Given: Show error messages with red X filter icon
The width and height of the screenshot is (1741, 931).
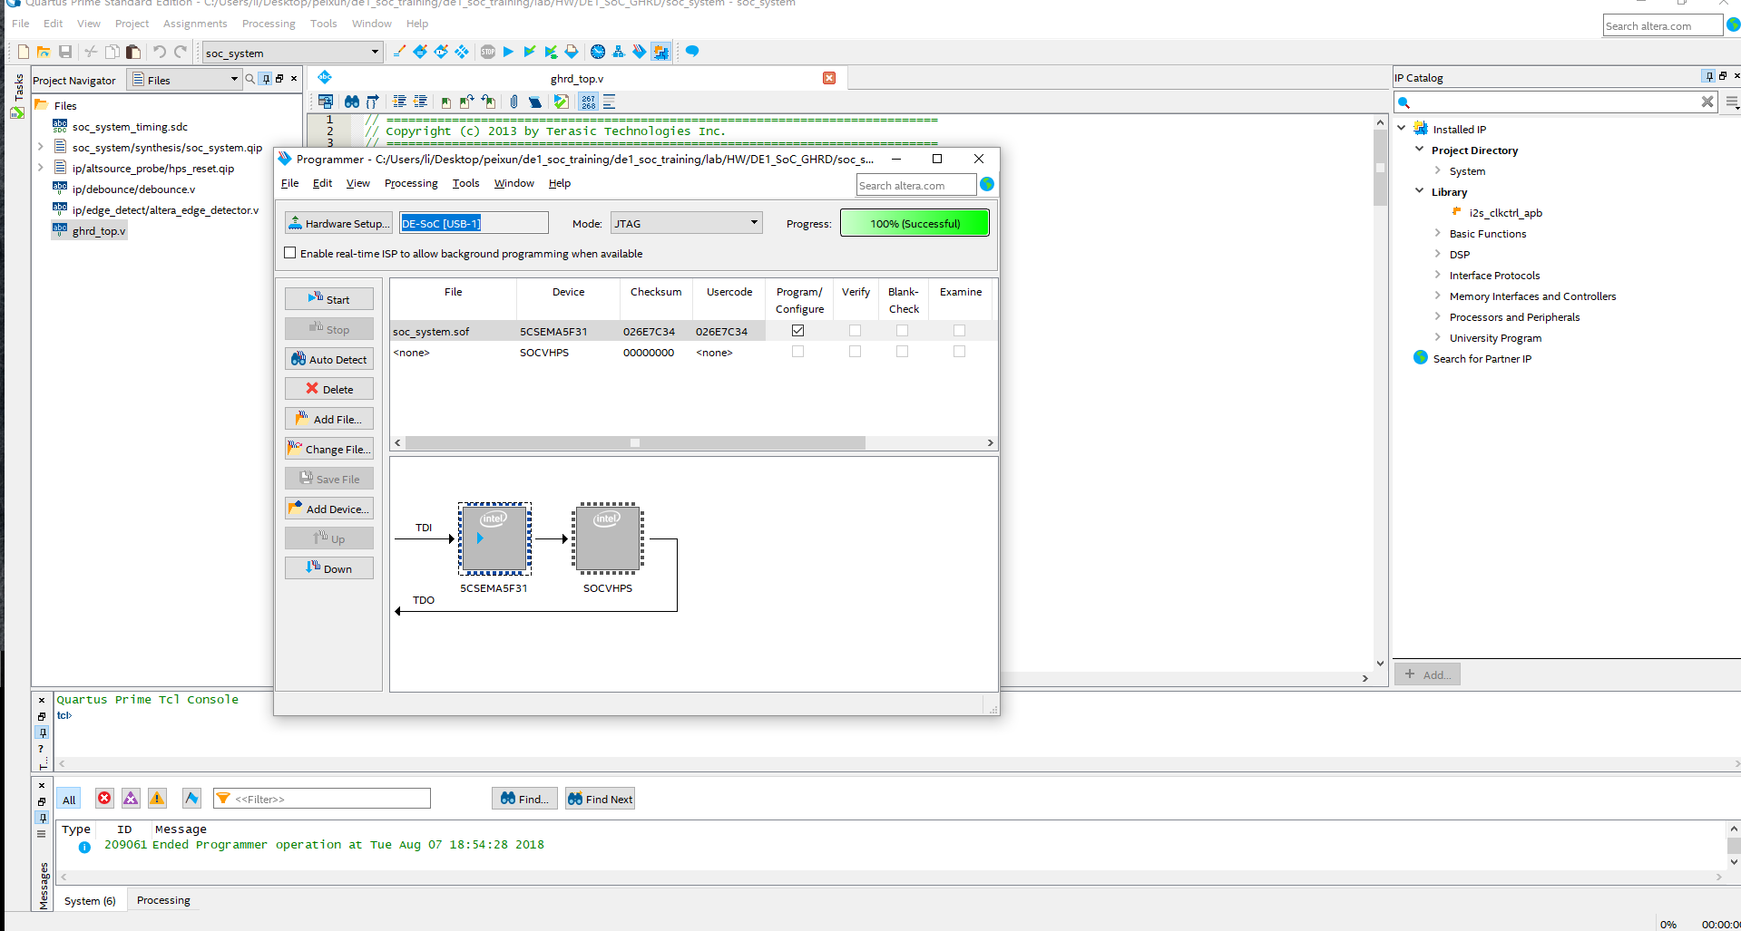Looking at the screenshot, I should pyautogui.click(x=104, y=798).
